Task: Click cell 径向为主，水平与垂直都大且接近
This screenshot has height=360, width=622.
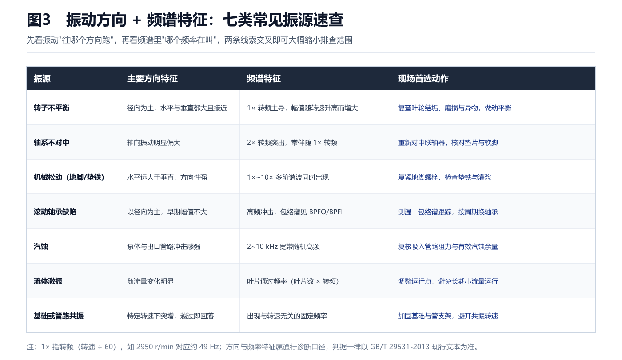Action: (x=177, y=108)
